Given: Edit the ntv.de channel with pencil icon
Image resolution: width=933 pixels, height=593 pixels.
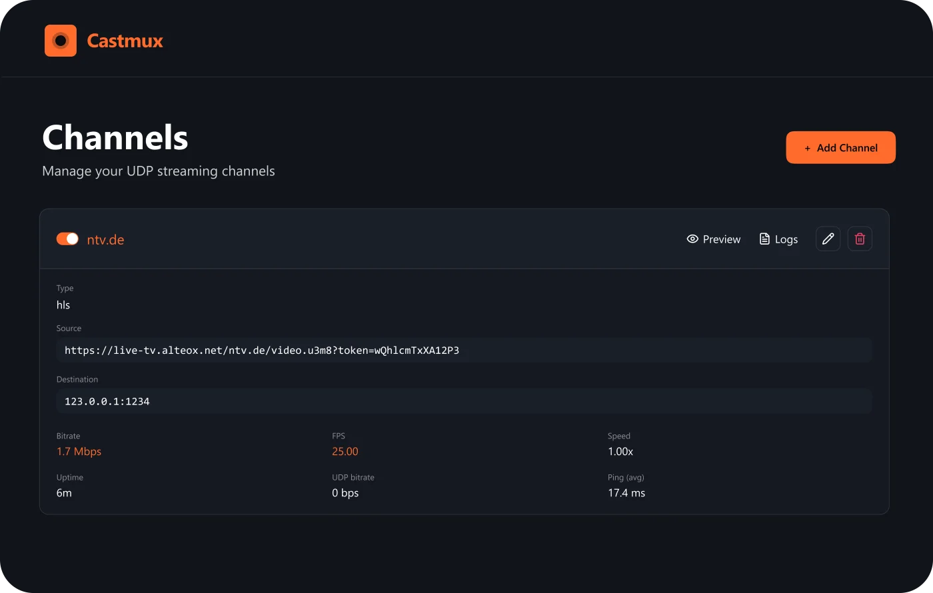Looking at the screenshot, I should 828,239.
